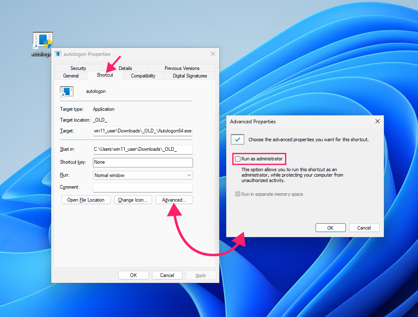Confirm Advanced Properties with OK
The height and width of the screenshot is (317, 418).
coord(330,228)
